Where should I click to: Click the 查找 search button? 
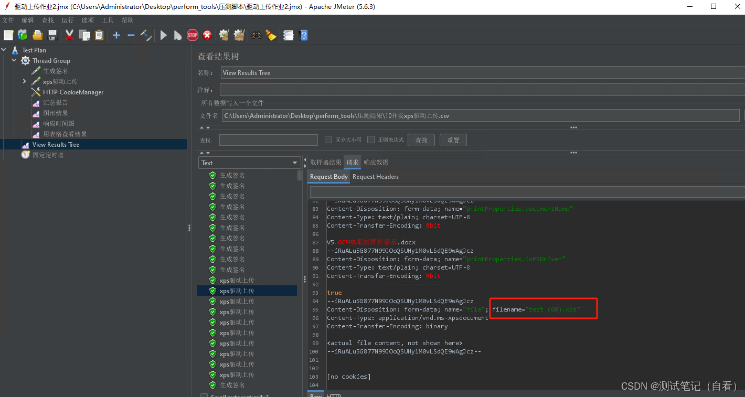pyautogui.click(x=422, y=140)
